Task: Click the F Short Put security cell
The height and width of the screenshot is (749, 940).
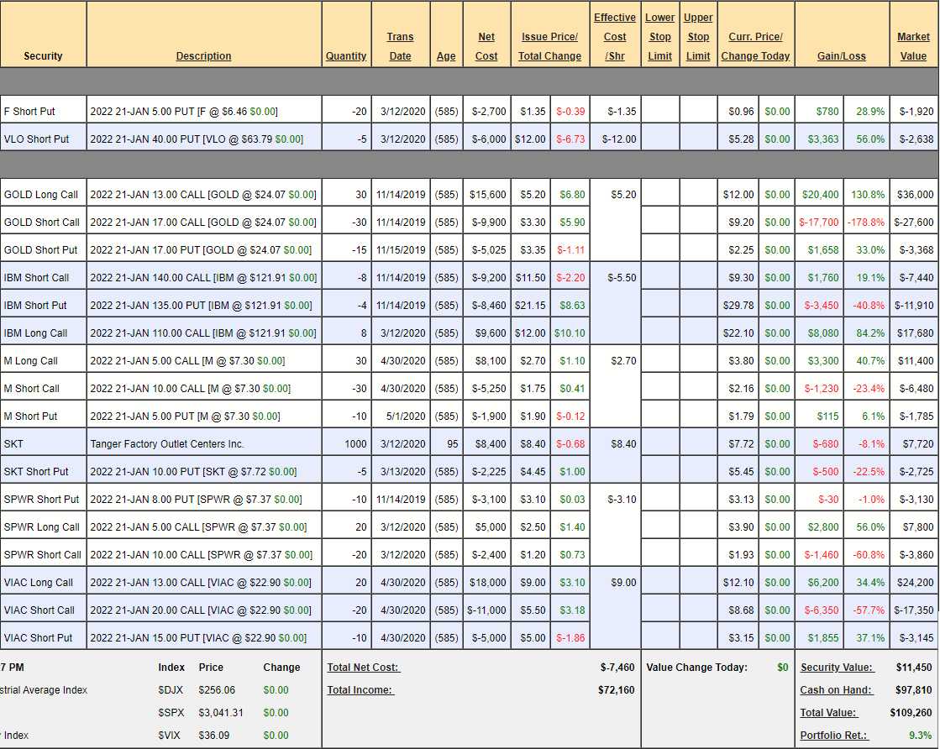Action: coord(29,112)
